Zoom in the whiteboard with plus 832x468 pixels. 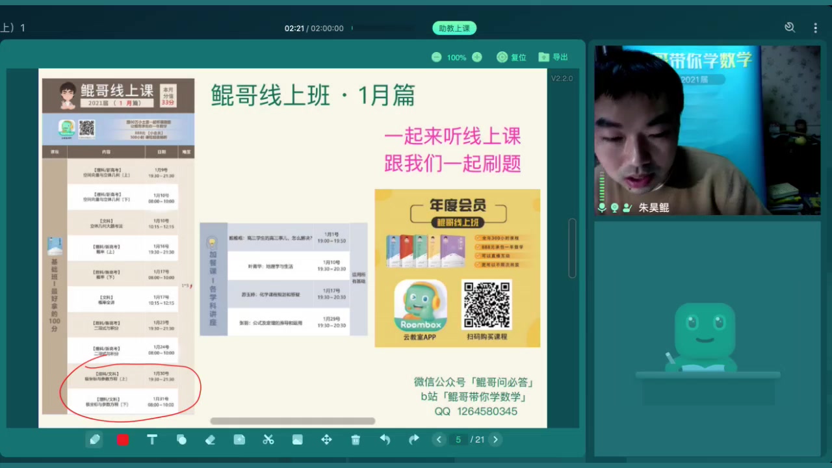click(477, 57)
